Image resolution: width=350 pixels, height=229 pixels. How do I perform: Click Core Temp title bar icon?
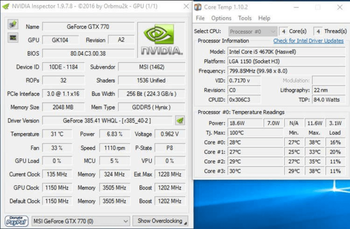[198, 7]
